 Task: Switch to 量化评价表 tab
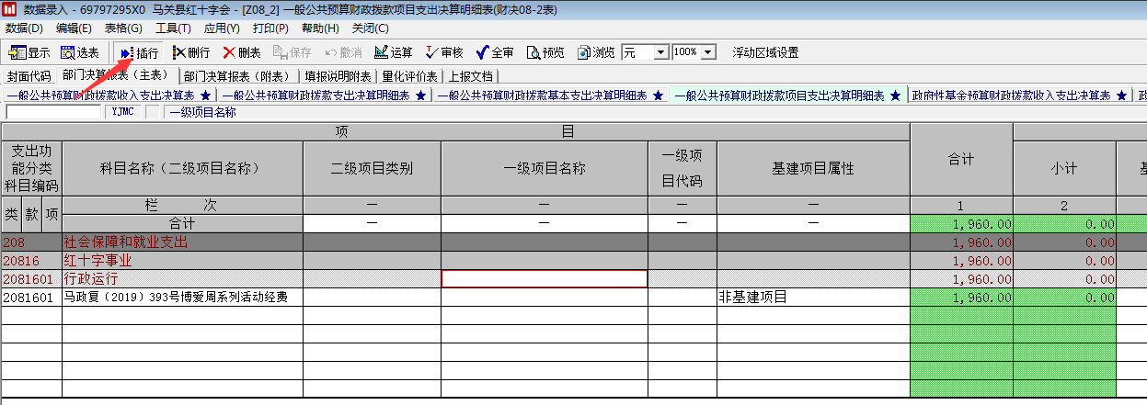(x=409, y=75)
